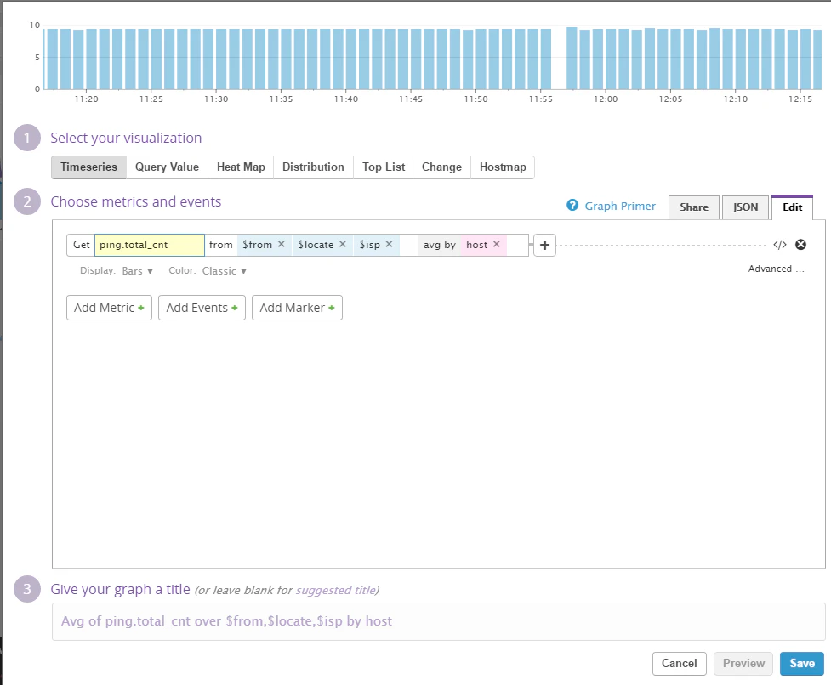Viewport: 831px width, 685px height.
Task: Open the Display Bars dropdown
Action: (137, 271)
